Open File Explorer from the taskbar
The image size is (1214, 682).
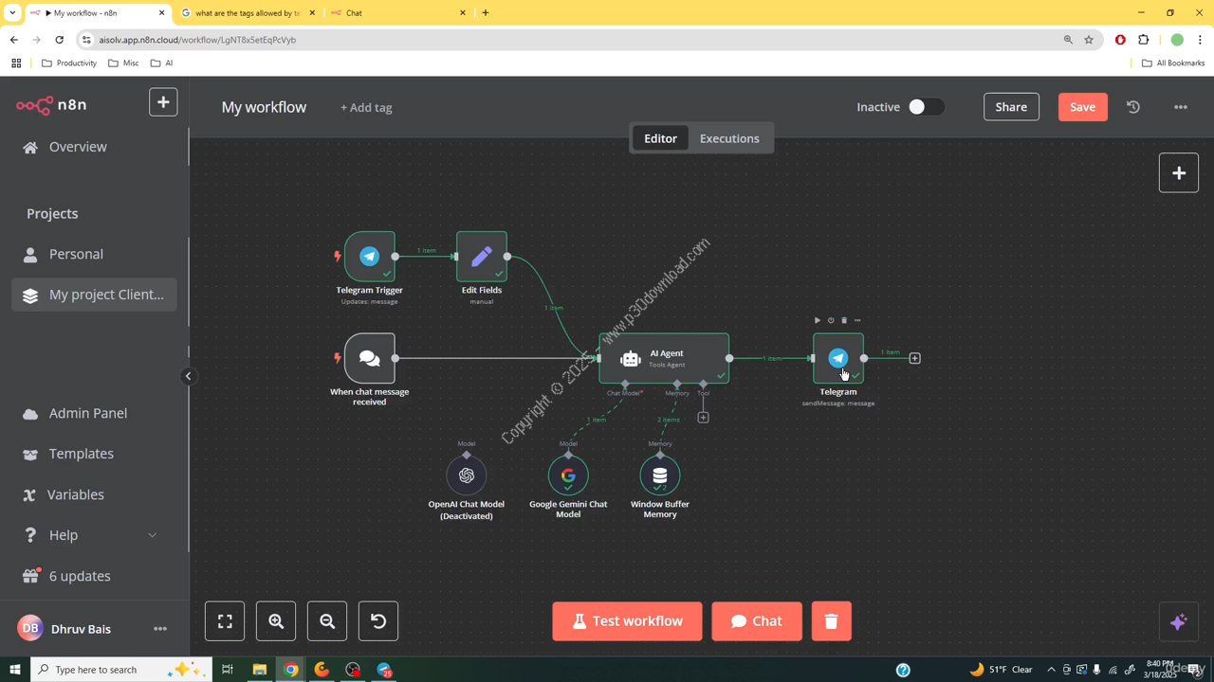(x=259, y=670)
